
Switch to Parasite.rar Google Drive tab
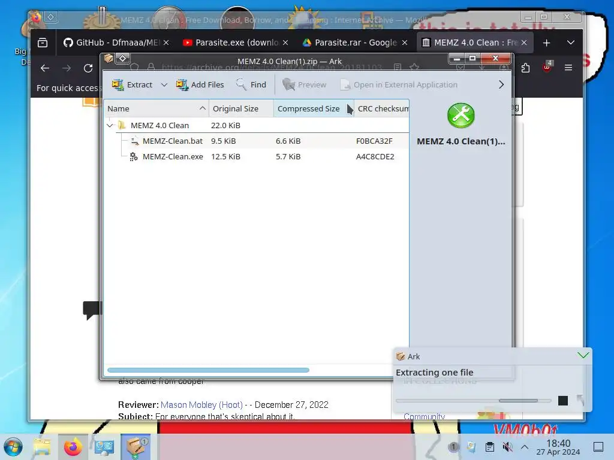point(350,43)
